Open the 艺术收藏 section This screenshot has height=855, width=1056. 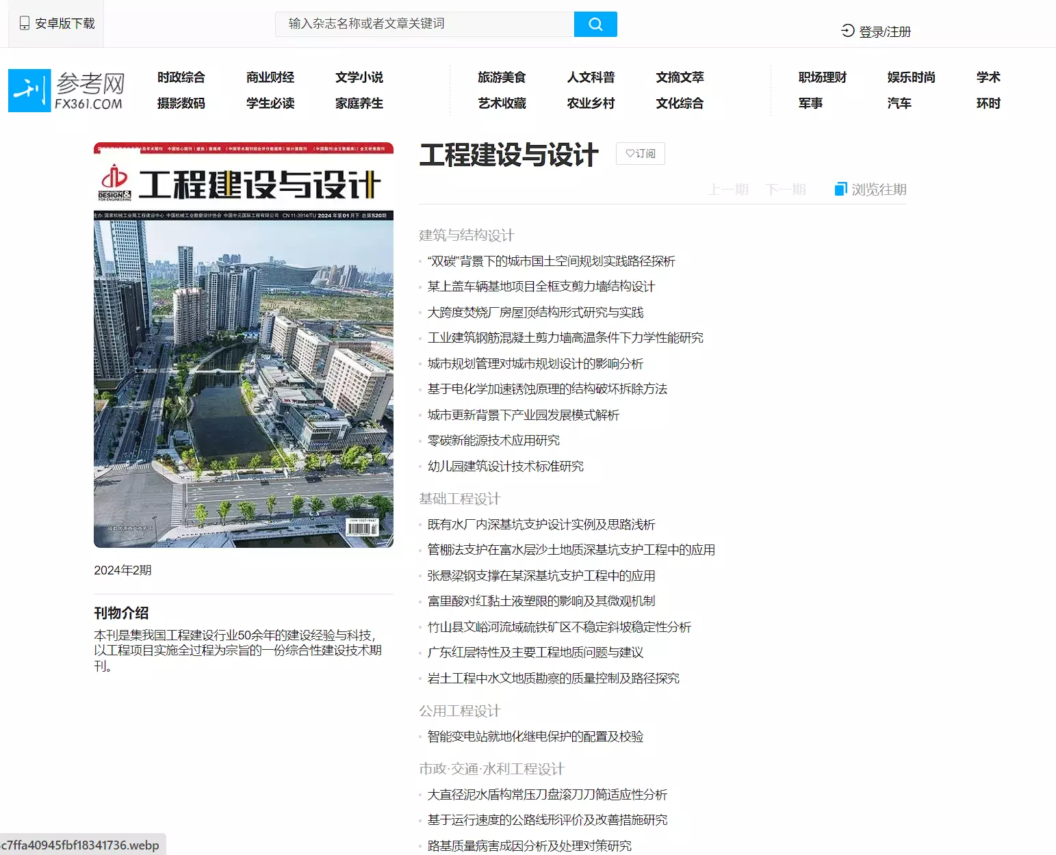(x=502, y=103)
